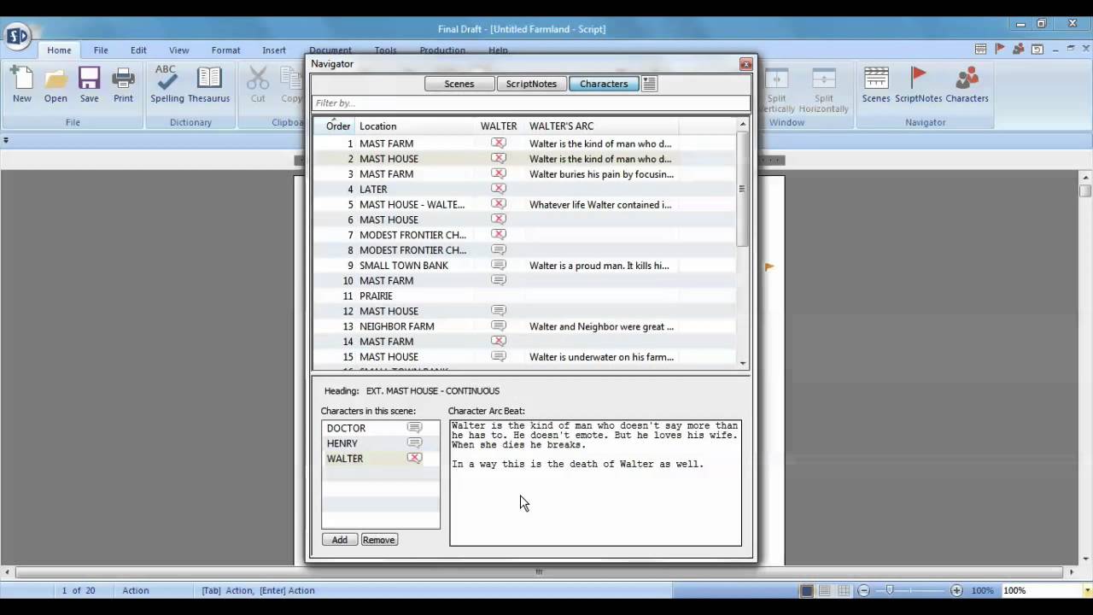Click the Location column header
The height and width of the screenshot is (615, 1093).
click(x=377, y=126)
